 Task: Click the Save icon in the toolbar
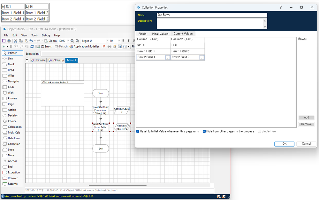(x=4, y=41)
